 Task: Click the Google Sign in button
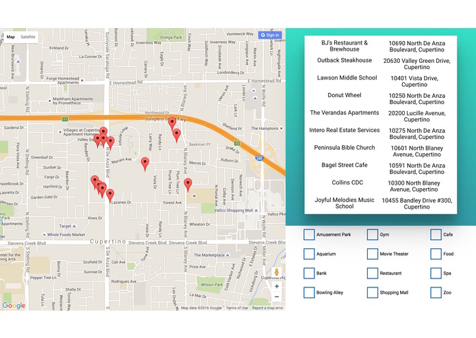pyautogui.click(x=270, y=35)
